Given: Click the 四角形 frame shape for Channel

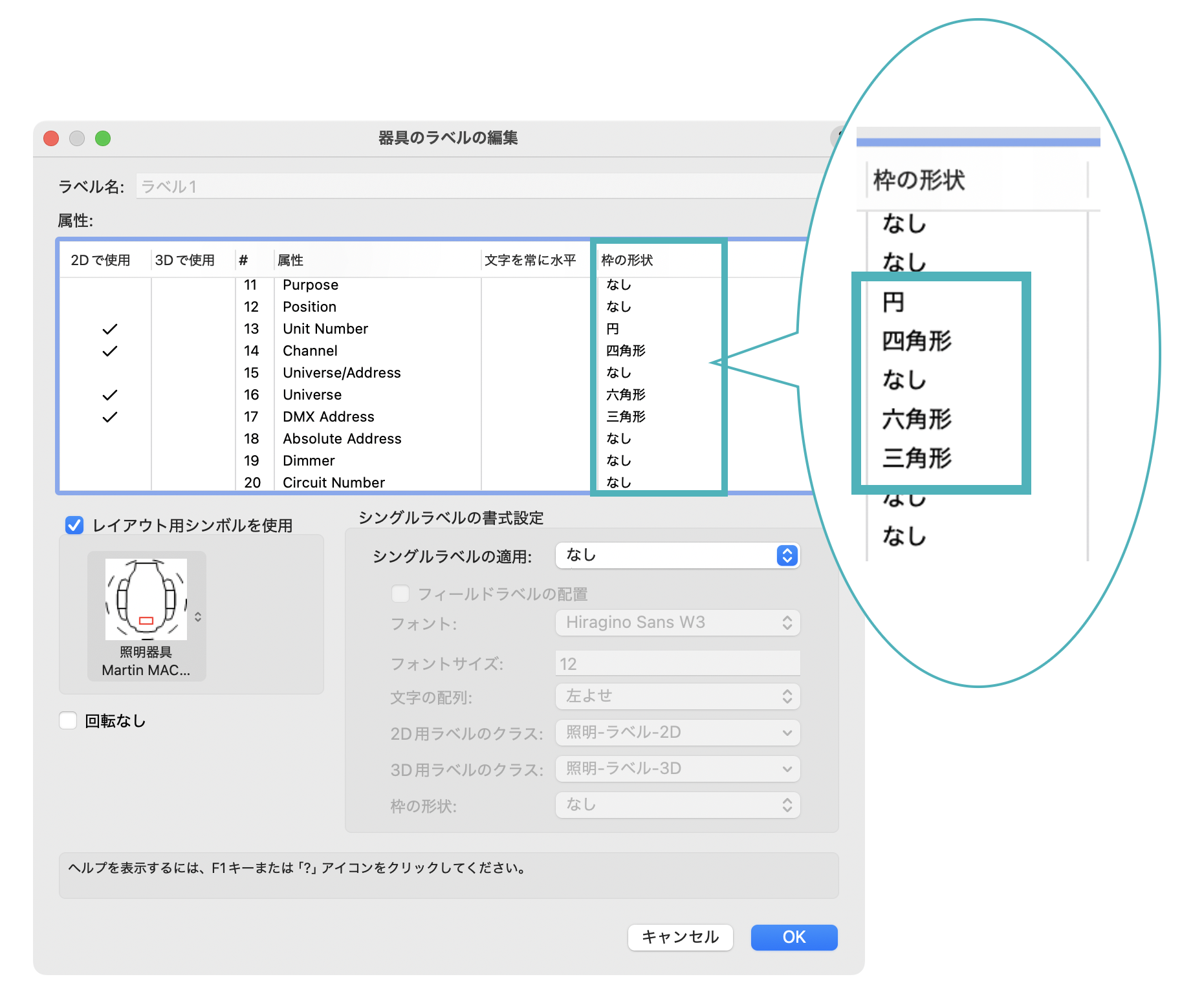Looking at the screenshot, I should coord(626,351).
